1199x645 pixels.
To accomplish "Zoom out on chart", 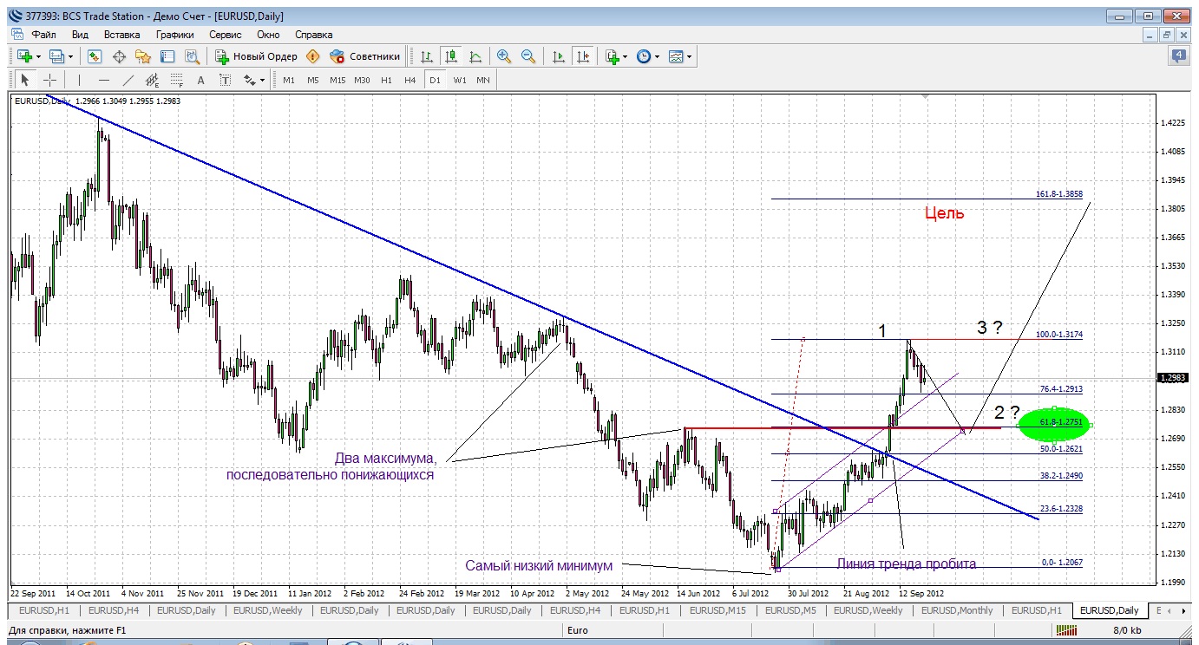I will (528, 56).
